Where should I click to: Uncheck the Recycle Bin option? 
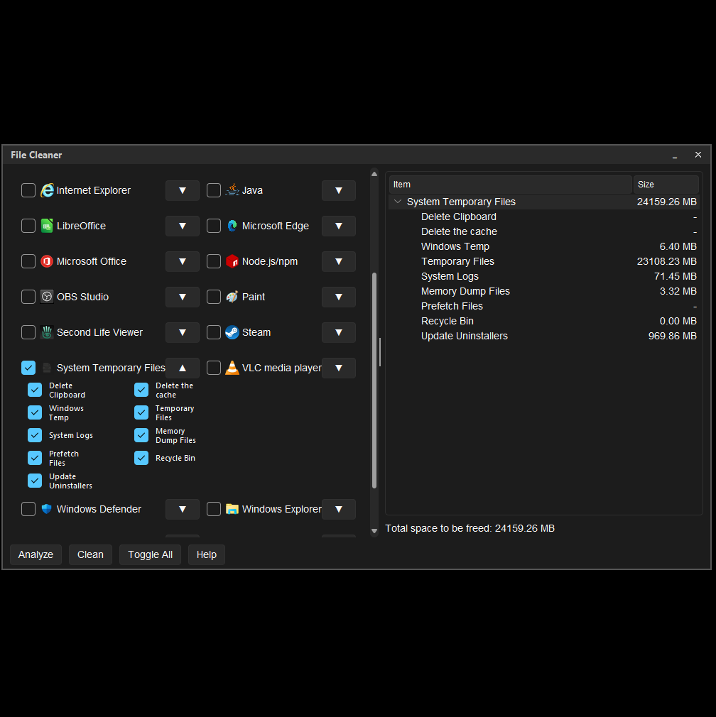(x=141, y=458)
